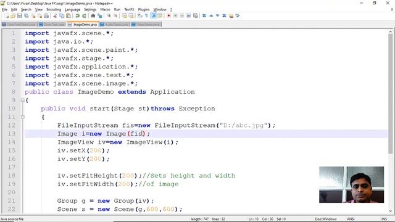Zoom out using toolbar magnifier

click(115, 16)
